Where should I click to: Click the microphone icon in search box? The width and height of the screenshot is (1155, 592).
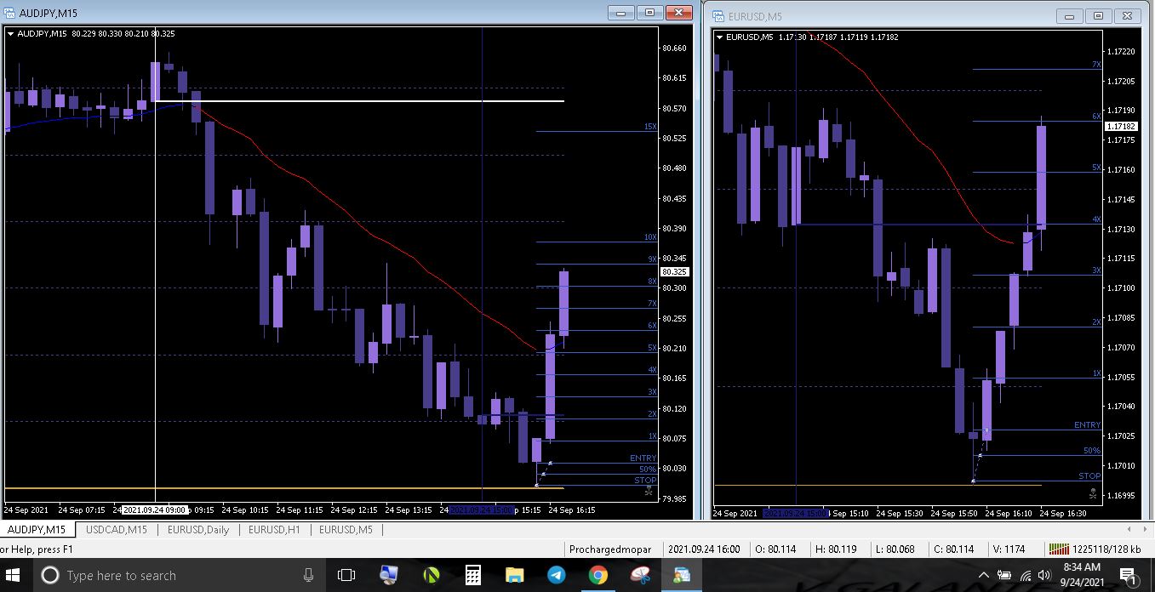(308, 576)
